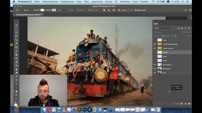This screenshot has height=113, width=202.
Task: Select the upper 'текст' layer thumbnail
Action: [160, 56]
